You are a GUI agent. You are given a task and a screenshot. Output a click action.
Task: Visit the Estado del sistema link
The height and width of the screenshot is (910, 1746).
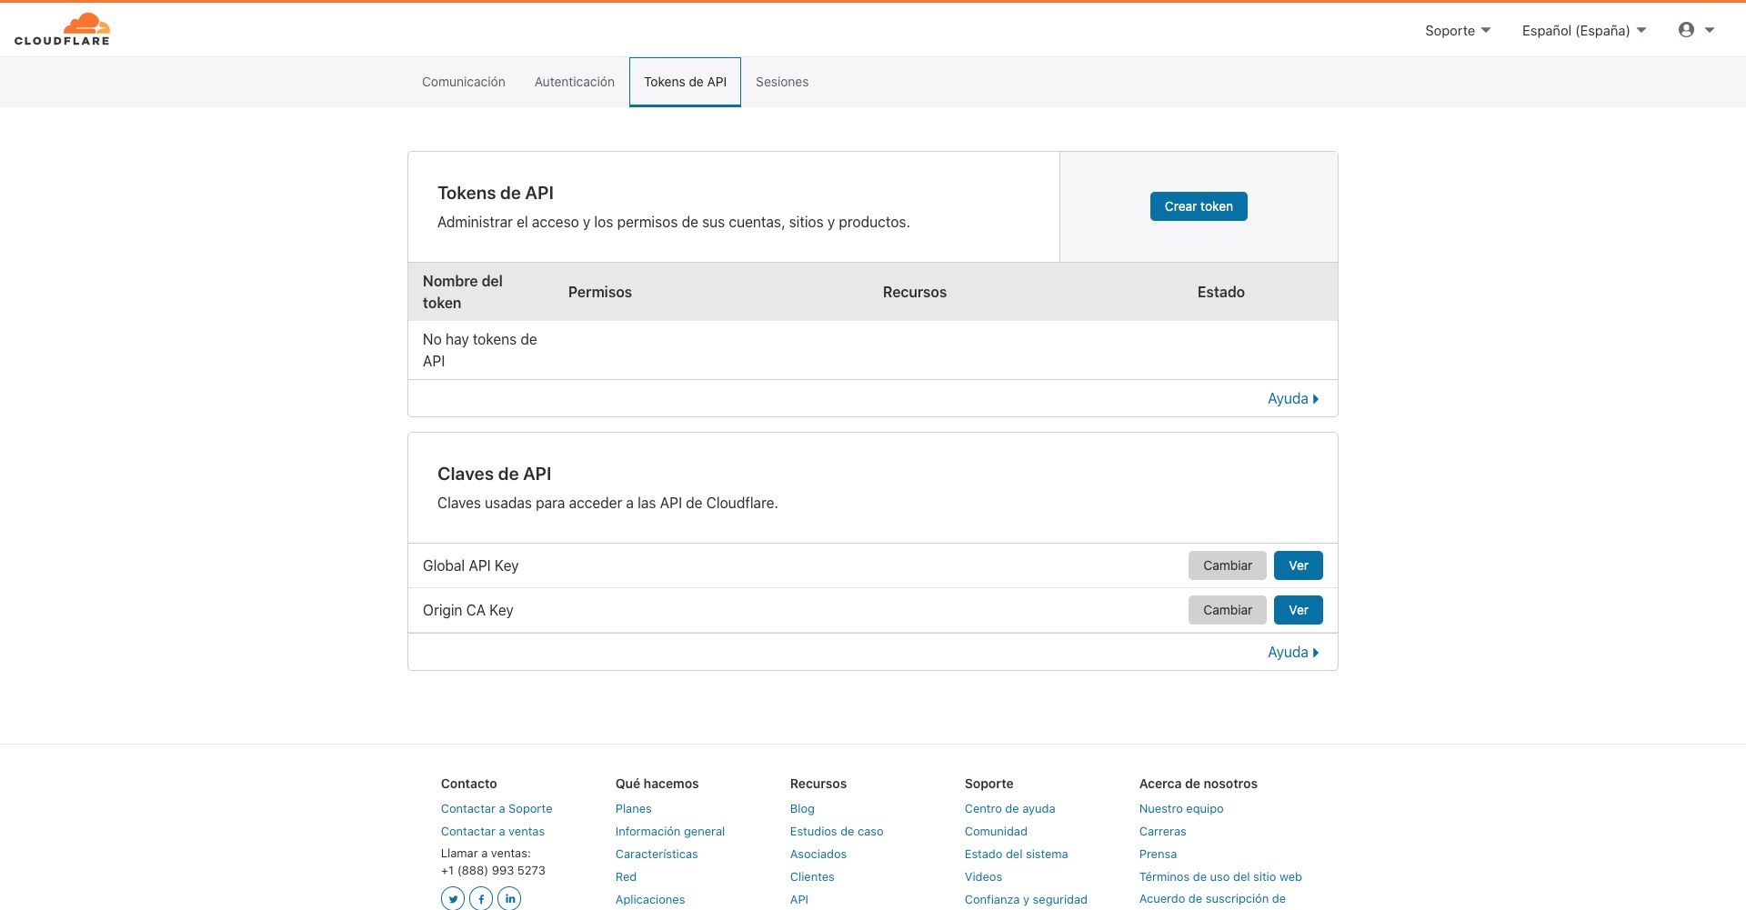pyautogui.click(x=1016, y=855)
